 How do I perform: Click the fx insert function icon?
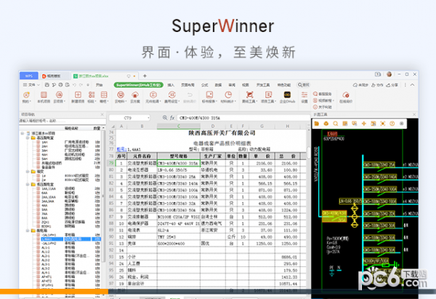172,118
